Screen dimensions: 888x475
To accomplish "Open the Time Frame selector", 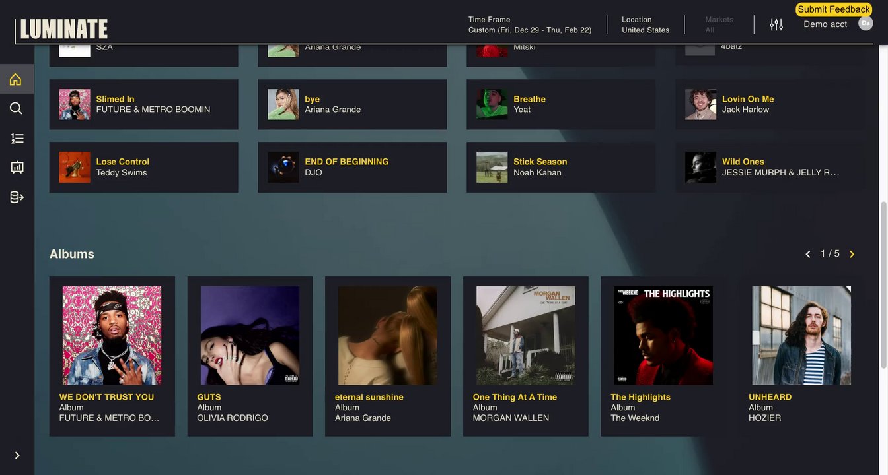I will [x=530, y=24].
